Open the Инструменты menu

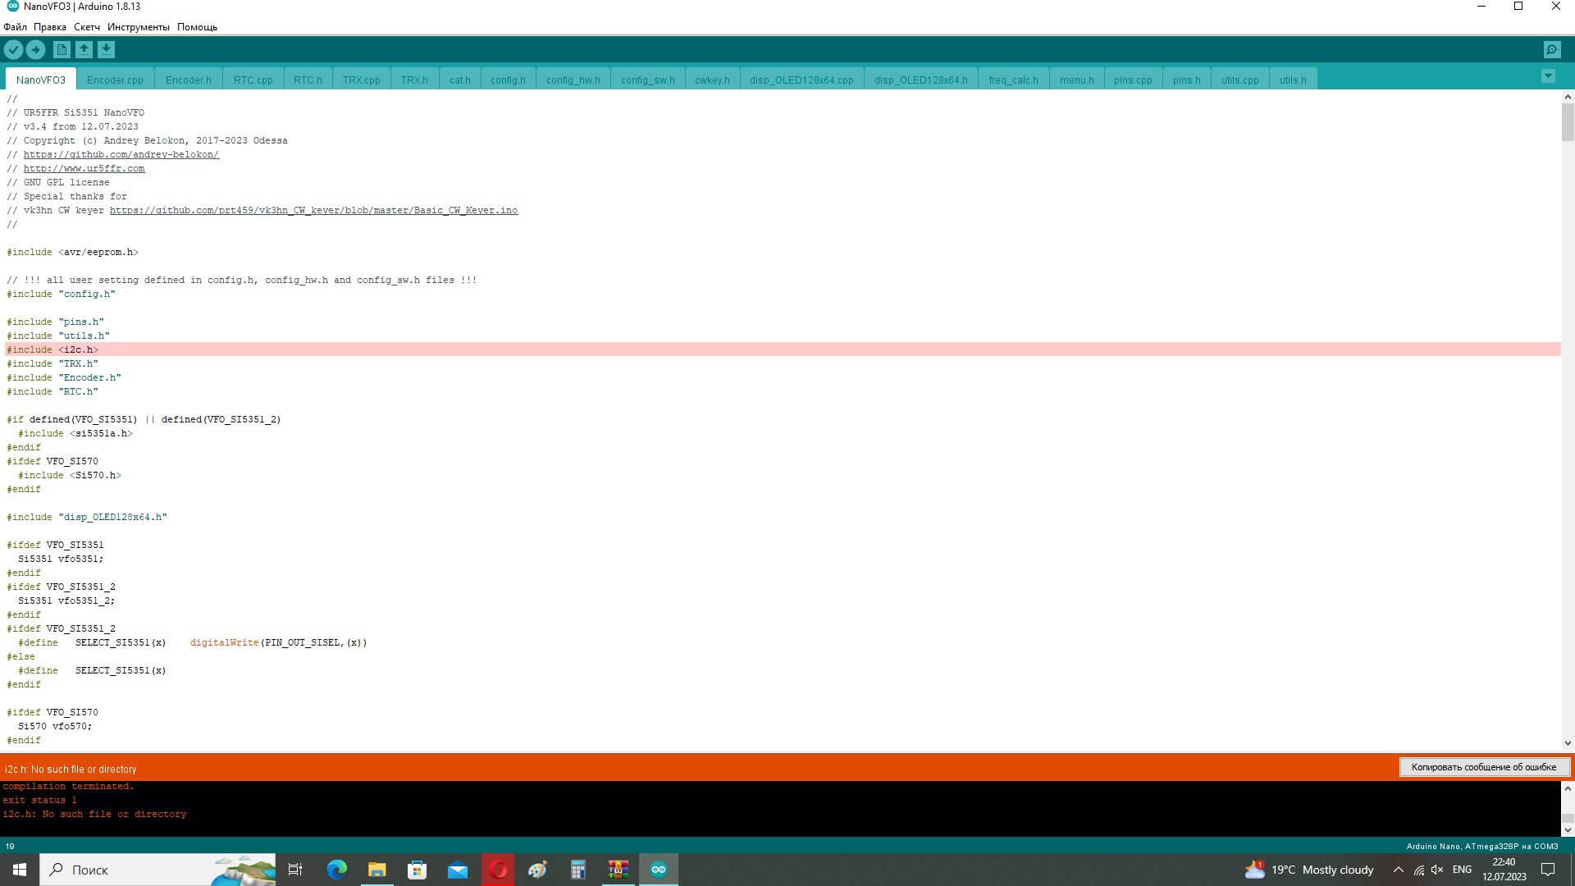click(x=138, y=27)
